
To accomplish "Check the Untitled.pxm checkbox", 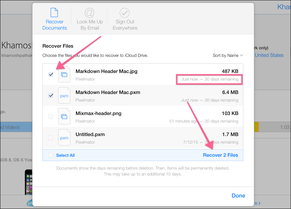I will pyautogui.click(x=51, y=138).
